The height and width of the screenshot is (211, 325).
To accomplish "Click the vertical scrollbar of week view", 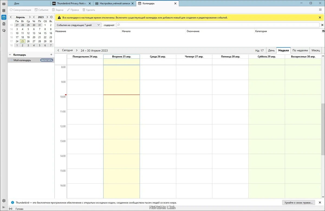I will pyautogui.click(x=323, y=127).
